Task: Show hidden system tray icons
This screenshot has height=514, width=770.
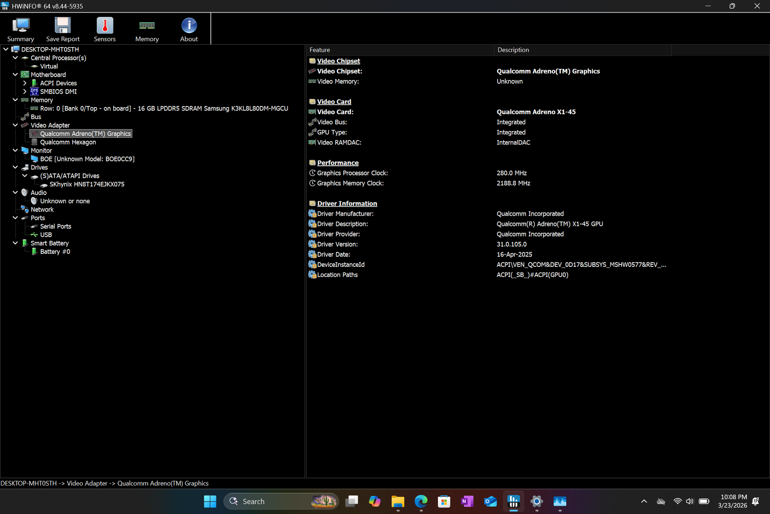Action: 644,501
